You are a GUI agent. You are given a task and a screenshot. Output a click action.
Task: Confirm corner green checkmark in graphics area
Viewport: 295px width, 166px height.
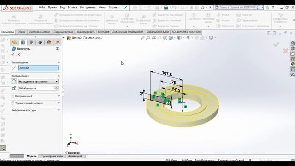tap(276, 44)
